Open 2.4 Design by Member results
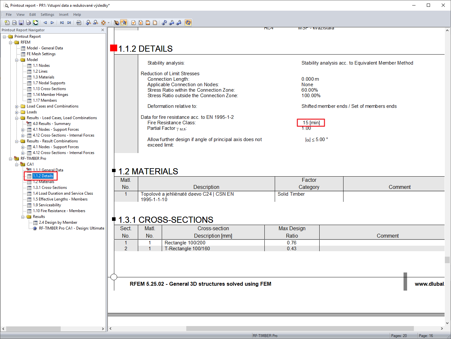The width and height of the screenshot is (451, 339). point(58,222)
